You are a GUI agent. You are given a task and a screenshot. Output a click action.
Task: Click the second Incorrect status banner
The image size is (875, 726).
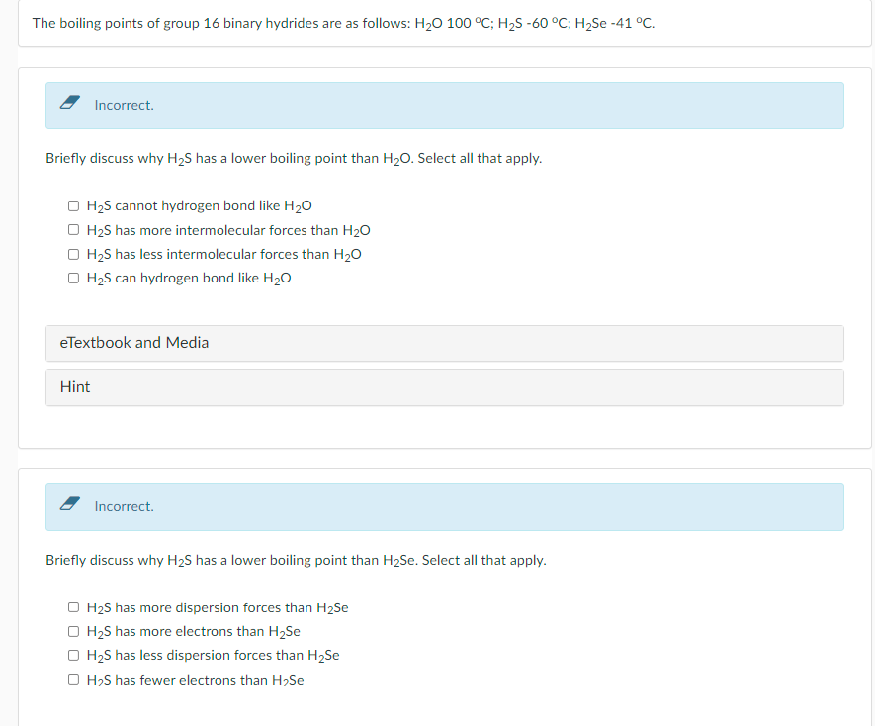(444, 505)
